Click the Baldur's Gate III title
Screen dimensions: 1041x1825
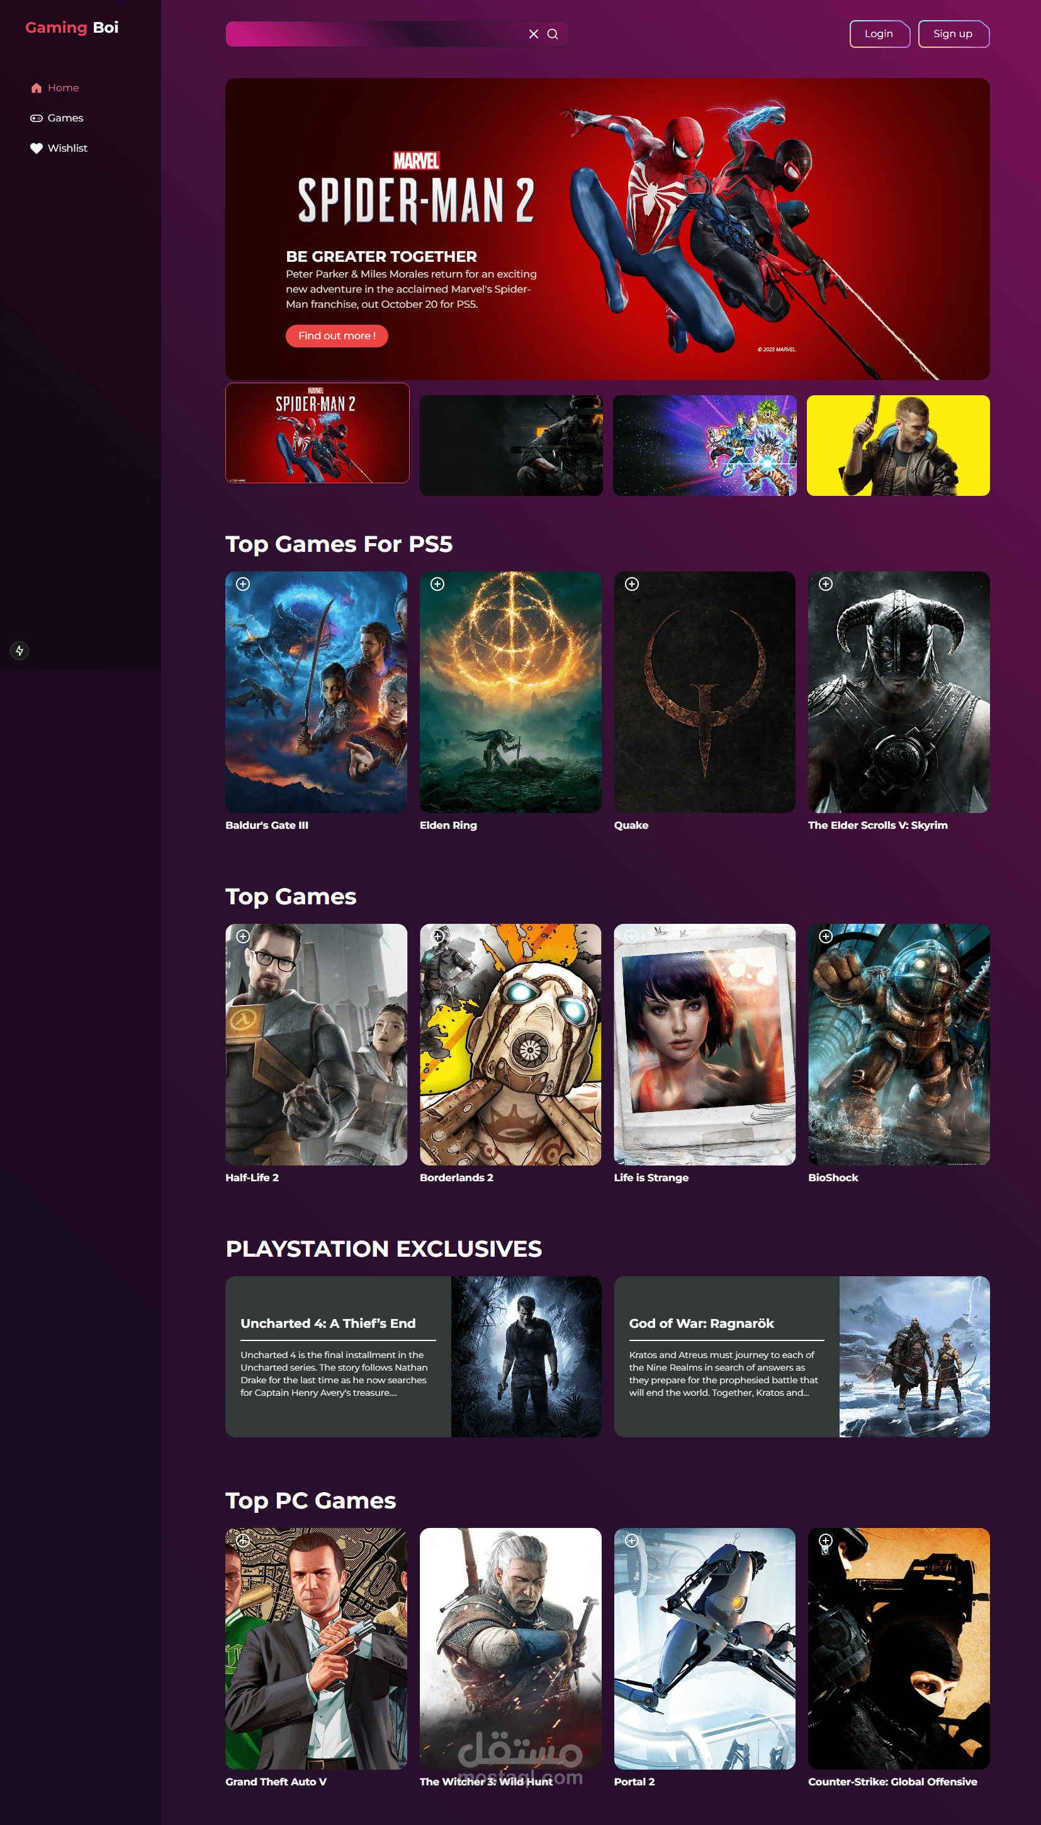pyautogui.click(x=267, y=825)
